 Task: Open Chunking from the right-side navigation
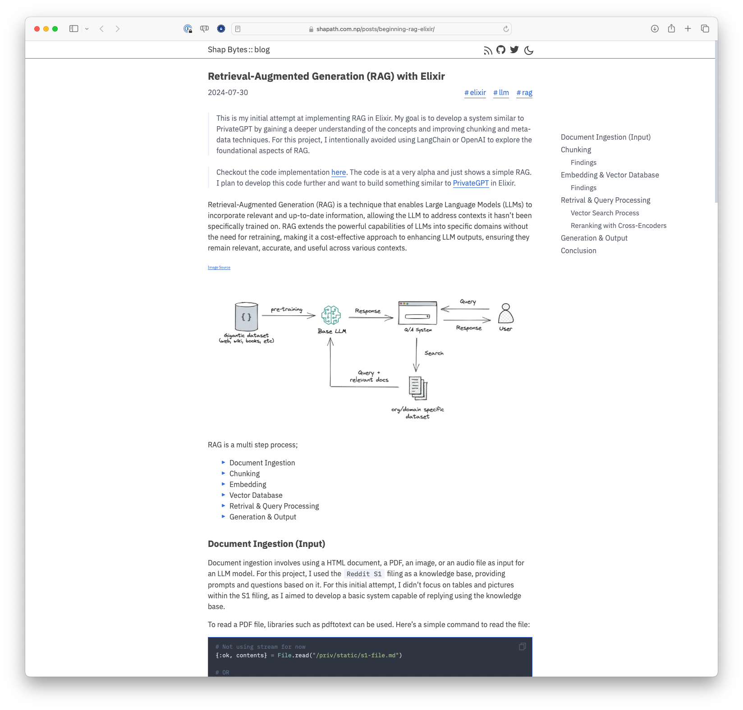coord(575,150)
